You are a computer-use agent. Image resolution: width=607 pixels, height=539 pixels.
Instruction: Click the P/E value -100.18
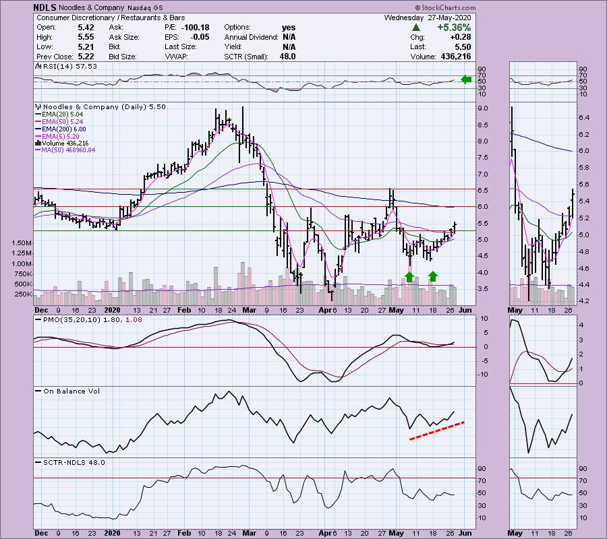point(195,28)
